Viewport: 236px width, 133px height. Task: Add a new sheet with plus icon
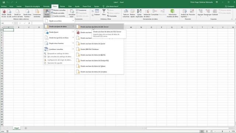(26, 128)
